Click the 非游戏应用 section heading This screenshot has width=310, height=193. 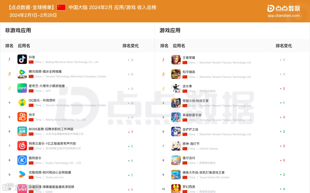pos(18,30)
